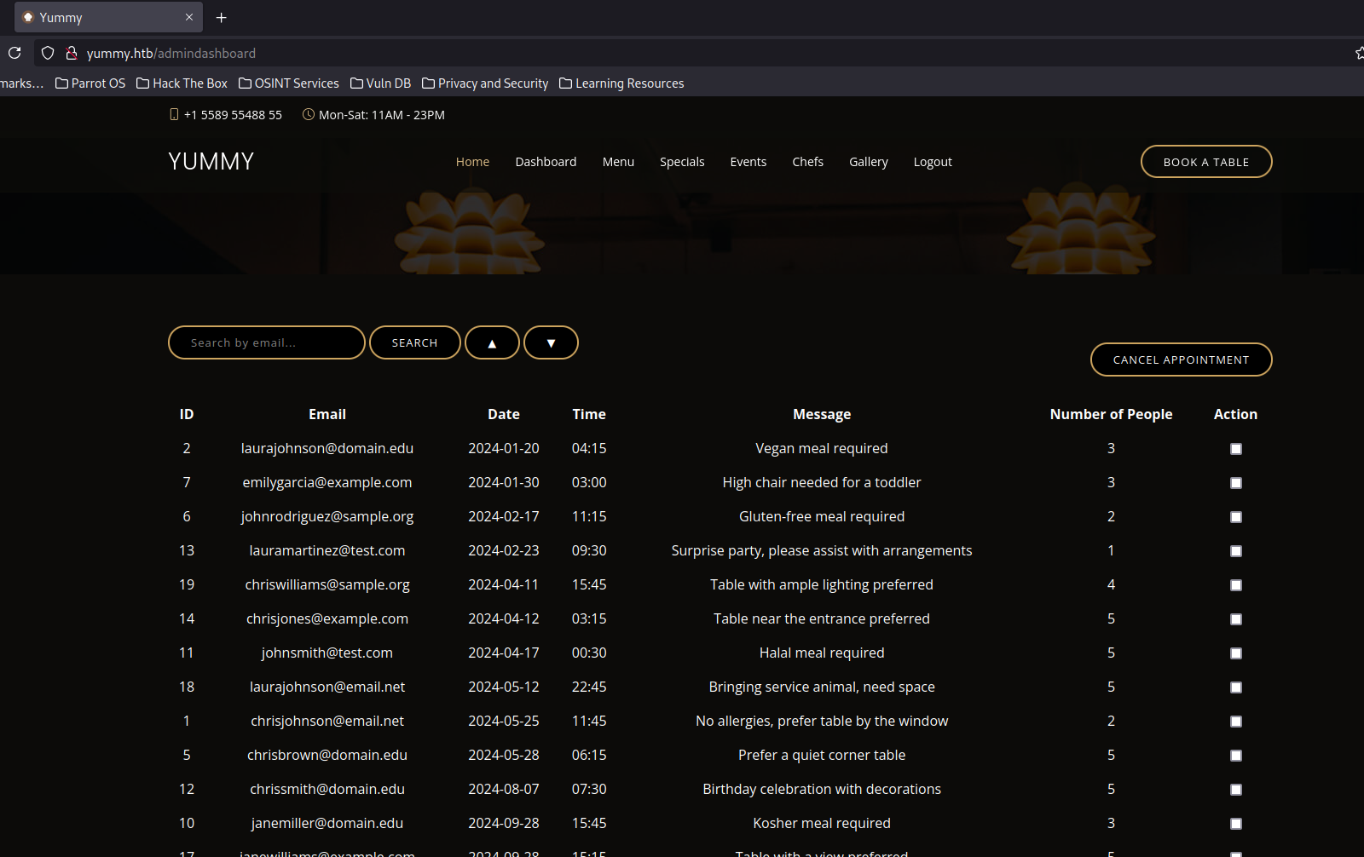Select message 'Gluten-free meal required'
Image resolution: width=1364 pixels, height=857 pixels.
(822, 516)
